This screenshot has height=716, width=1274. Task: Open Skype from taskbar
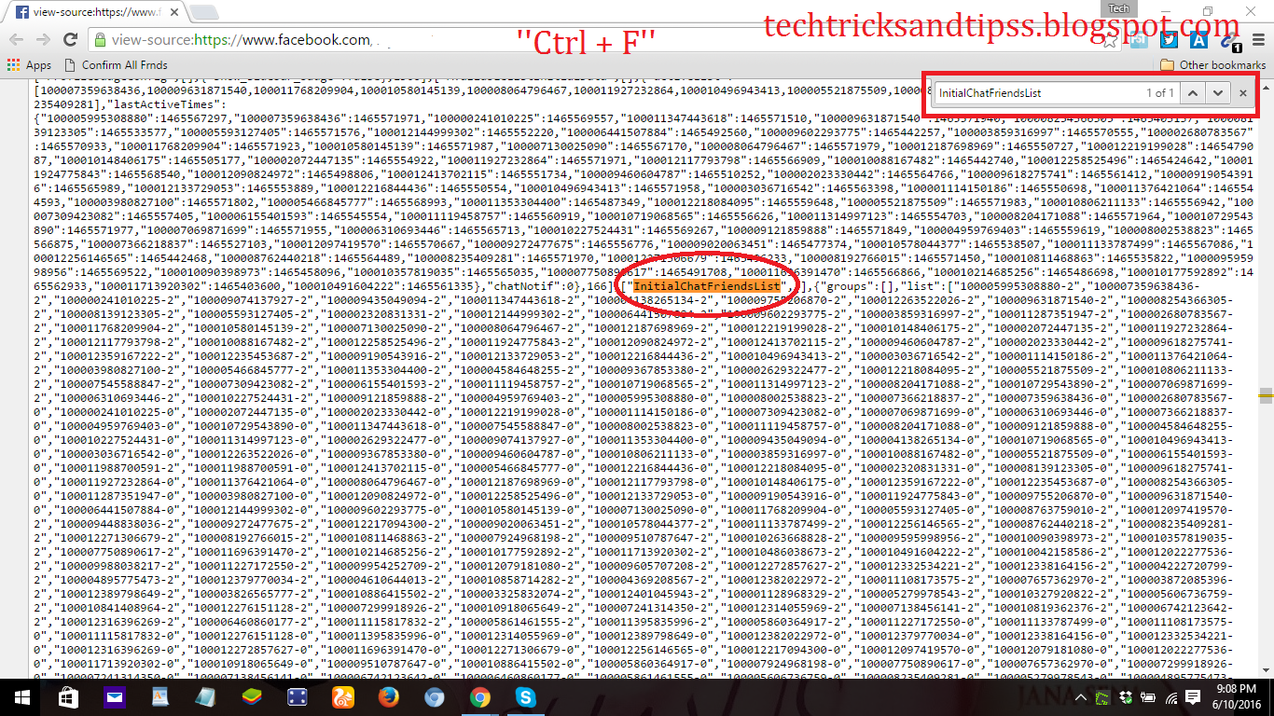click(525, 696)
